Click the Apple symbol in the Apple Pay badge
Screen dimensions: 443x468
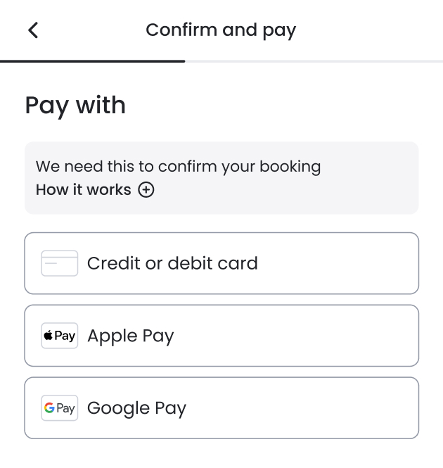[49, 336]
